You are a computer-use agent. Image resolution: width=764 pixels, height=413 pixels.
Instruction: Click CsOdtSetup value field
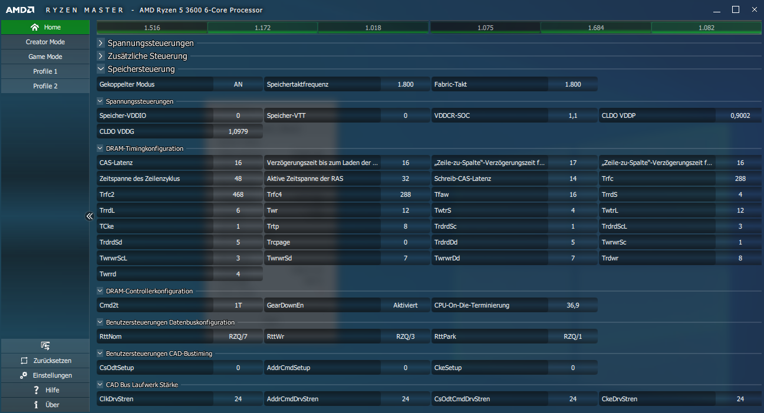(238, 368)
